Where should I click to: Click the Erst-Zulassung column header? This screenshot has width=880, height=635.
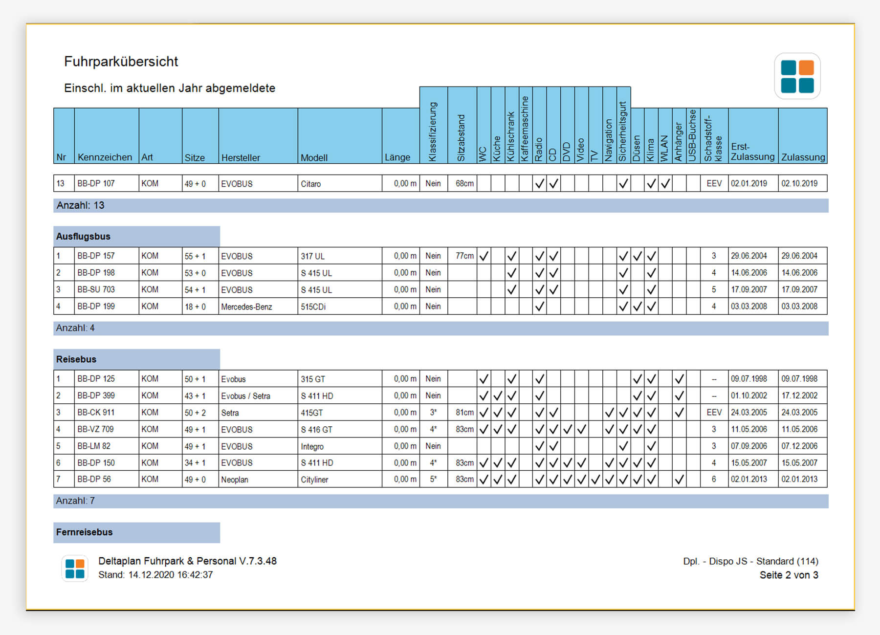[752, 152]
